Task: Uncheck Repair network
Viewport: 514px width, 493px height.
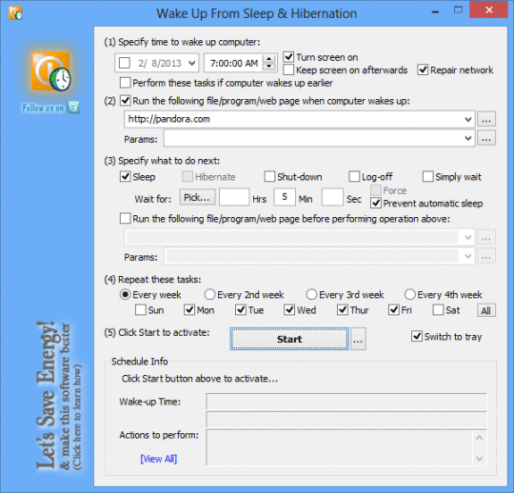Action: [423, 69]
